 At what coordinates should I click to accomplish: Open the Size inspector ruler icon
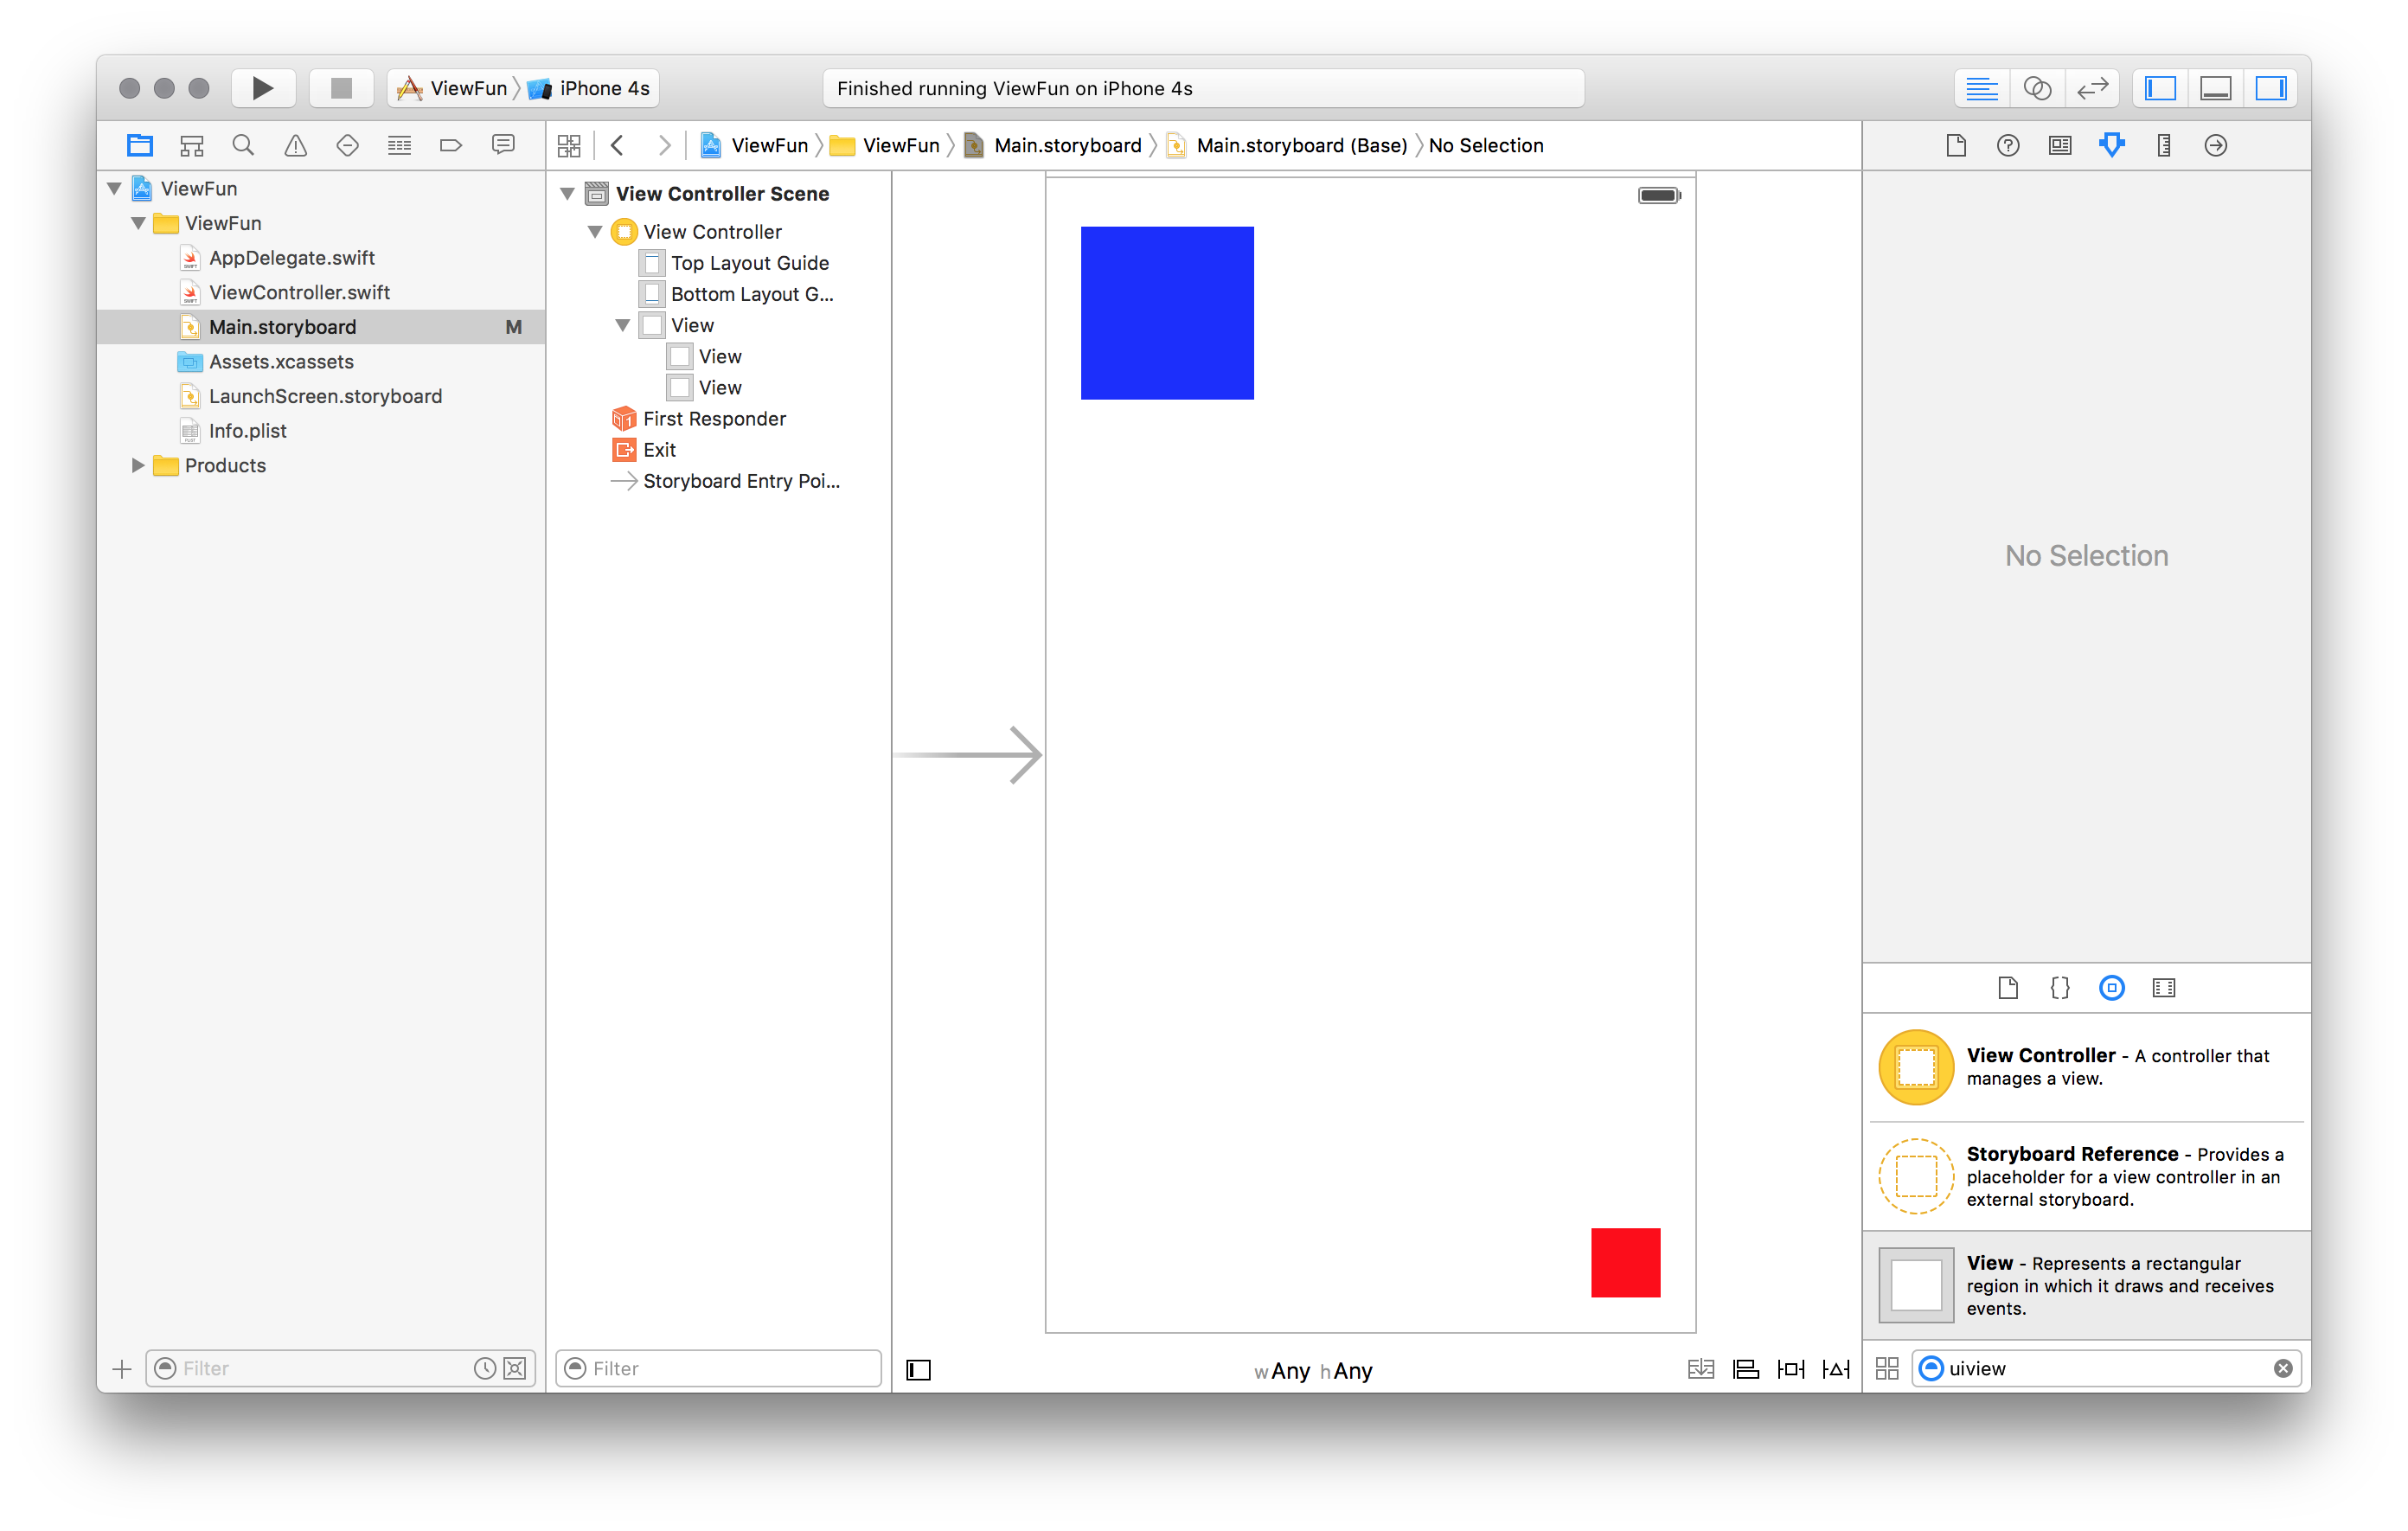[2163, 145]
